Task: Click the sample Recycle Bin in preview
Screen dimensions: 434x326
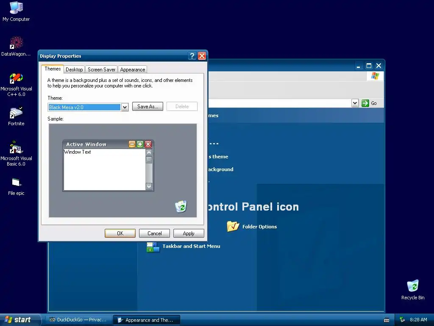Action: pos(181,206)
